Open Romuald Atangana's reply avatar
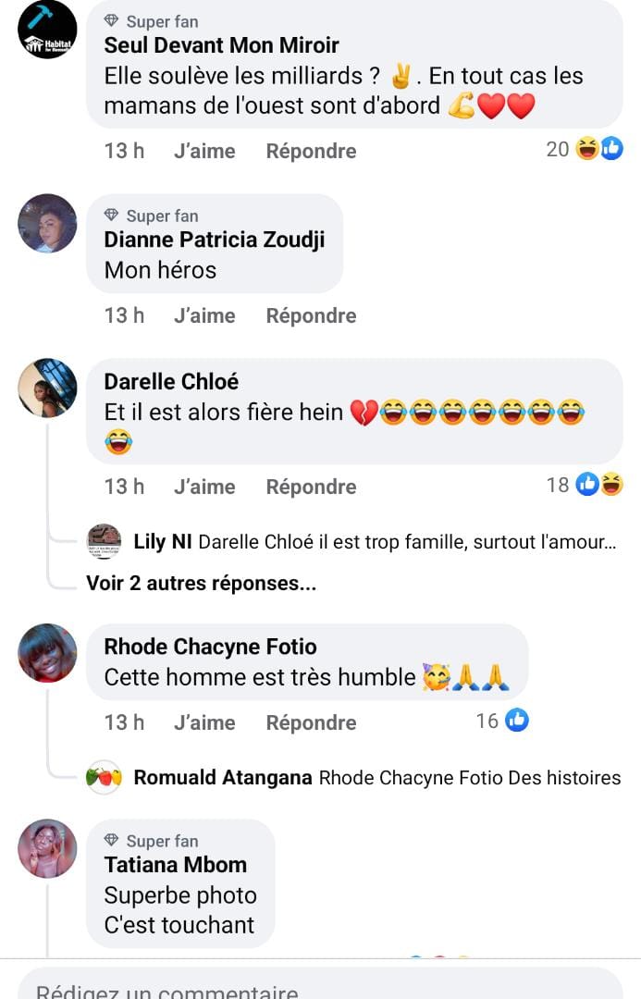This screenshot has width=641, height=999. [104, 777]
